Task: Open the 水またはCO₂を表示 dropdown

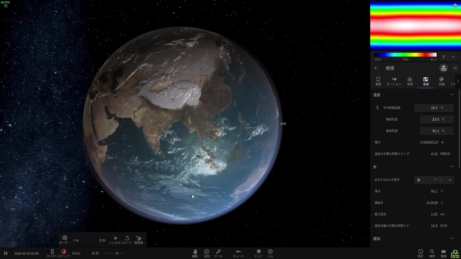Action: 434,180
